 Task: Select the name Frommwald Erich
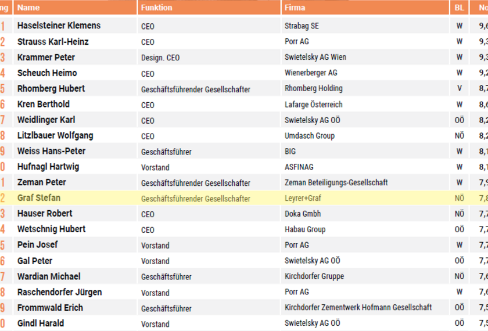pos(50,308)
